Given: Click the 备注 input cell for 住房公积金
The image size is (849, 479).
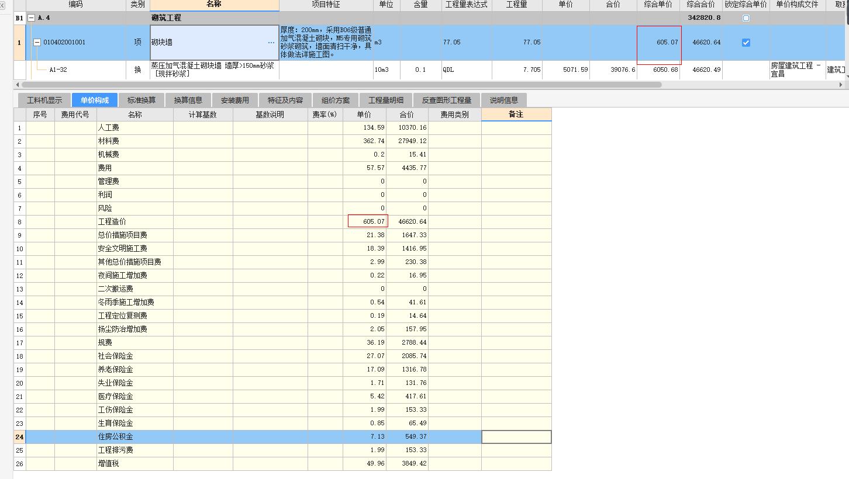Looking at the screenshot, I should pos(516,437).
